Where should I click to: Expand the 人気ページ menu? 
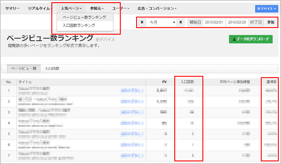pyautogui.click(x=71, y=8)
